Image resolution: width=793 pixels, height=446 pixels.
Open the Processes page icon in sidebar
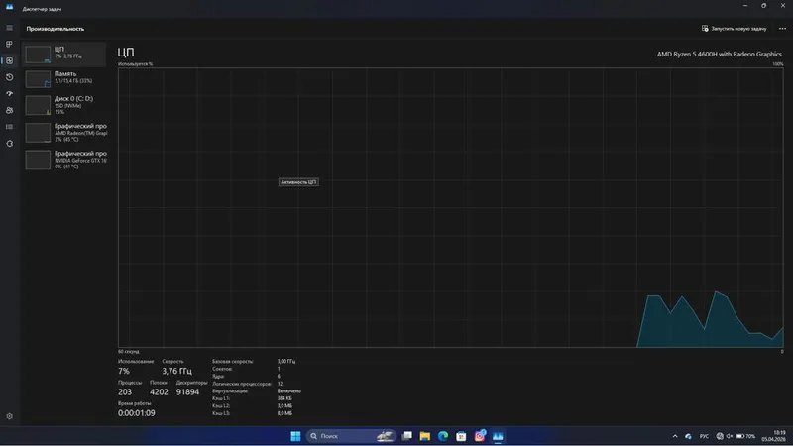(x=9, y=44)
